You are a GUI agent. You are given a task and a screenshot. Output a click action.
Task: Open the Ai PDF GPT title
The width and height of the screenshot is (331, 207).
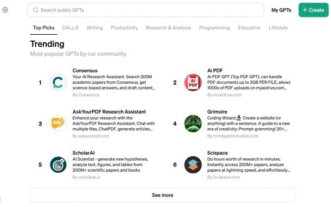(x=215, y=71)
